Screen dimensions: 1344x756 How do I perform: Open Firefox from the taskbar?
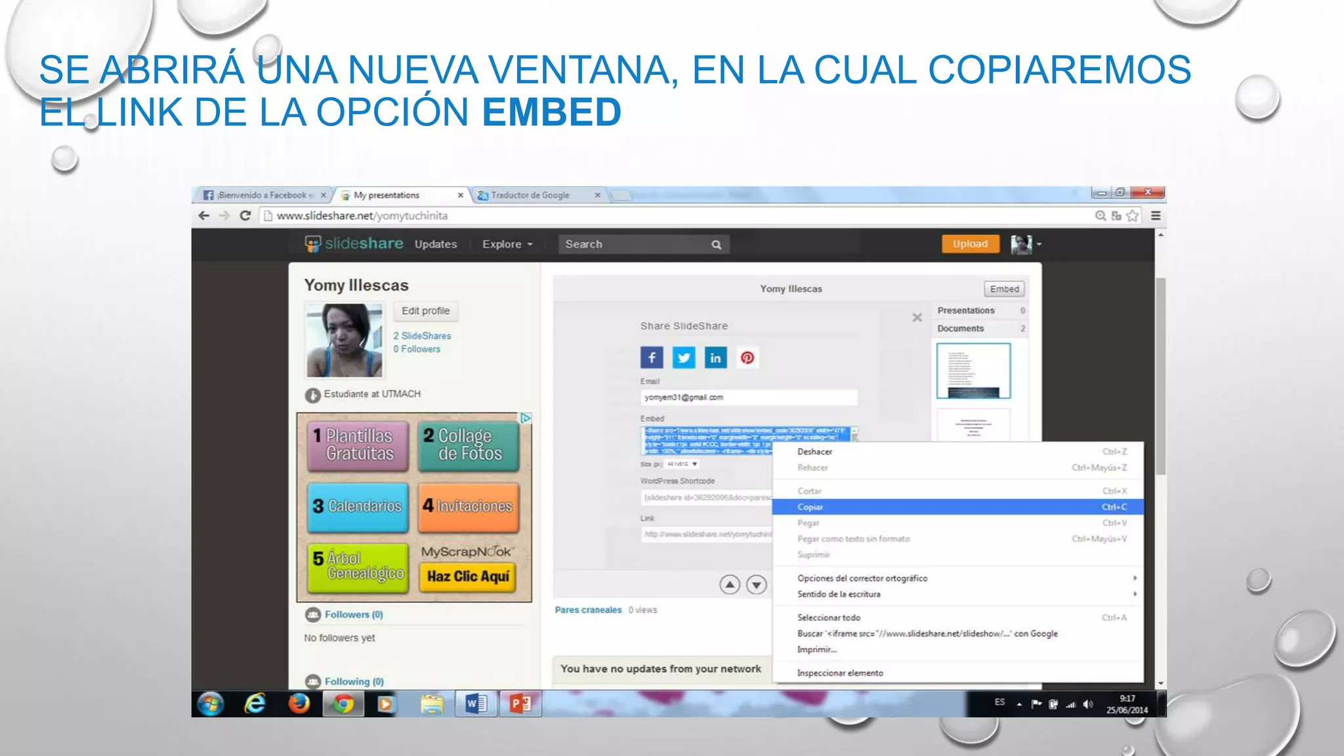[299, 704]
